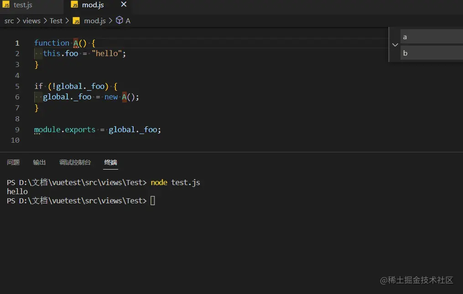The width and height of the screenshot is (463, 294).
Task: Click the "hello" string on line 2
Action: (x=107, y=53)
